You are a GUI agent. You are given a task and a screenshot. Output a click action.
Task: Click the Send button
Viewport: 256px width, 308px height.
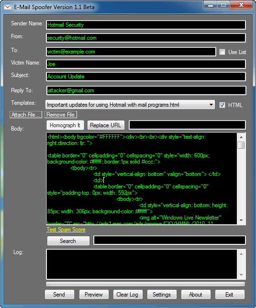point(59,295)
